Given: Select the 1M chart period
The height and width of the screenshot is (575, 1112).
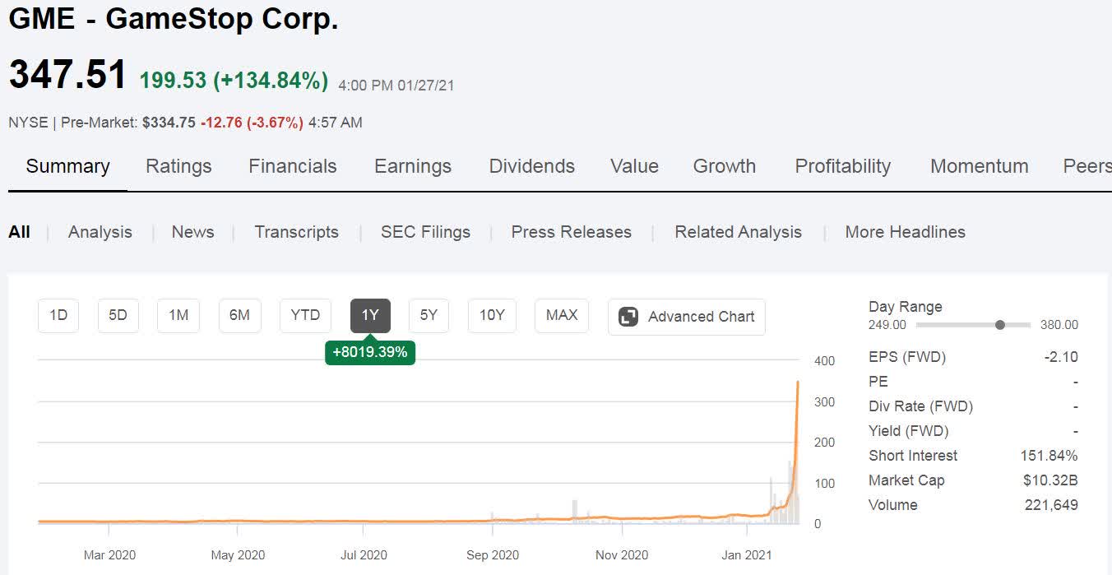Looking at the screenshot, I should coord(178,316).
